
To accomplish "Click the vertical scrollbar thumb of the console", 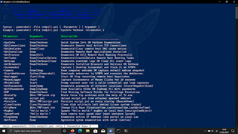I will [237, 13].
